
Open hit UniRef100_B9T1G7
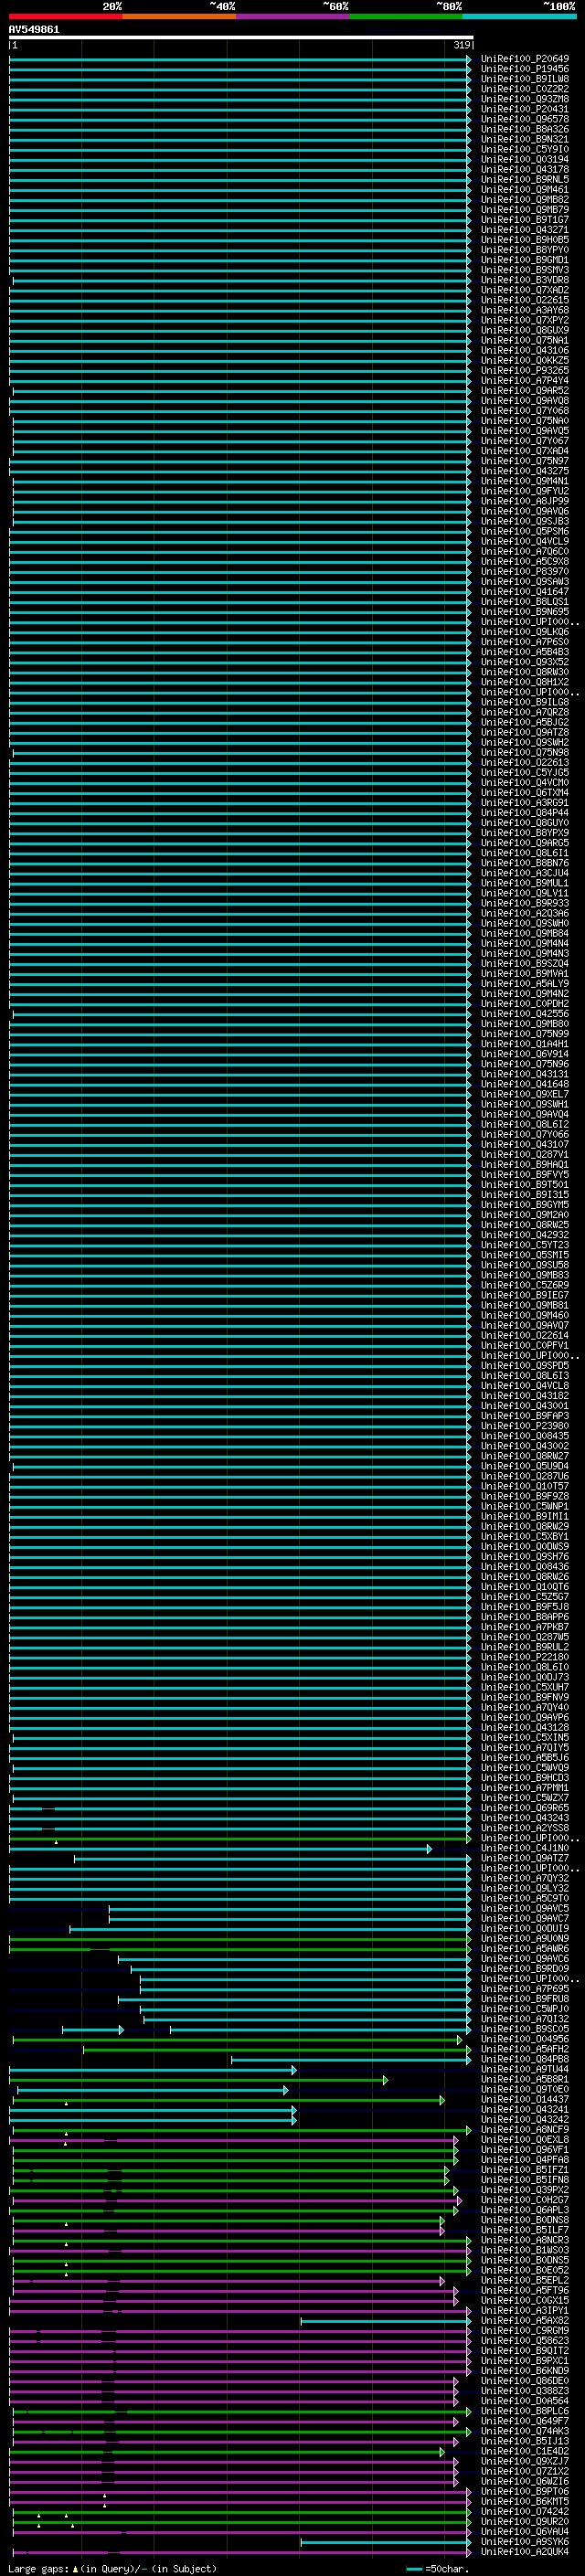coord(524,220)
